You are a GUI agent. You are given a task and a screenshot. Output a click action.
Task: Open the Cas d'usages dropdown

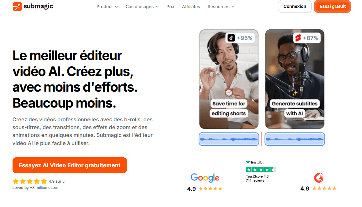[x=142, y=7]
